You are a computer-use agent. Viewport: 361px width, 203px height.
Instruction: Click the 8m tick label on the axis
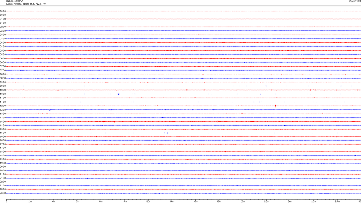[101, 201]
